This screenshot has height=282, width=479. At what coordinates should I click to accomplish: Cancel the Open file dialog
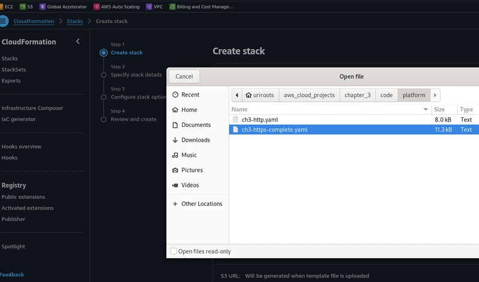(184, 77)
